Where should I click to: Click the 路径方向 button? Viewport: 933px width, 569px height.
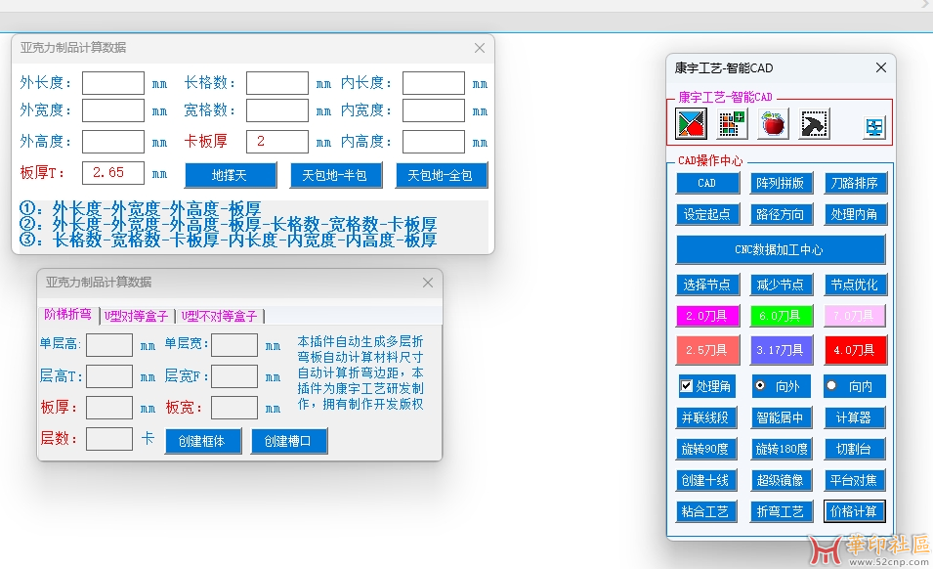click(x=781, y=214)
